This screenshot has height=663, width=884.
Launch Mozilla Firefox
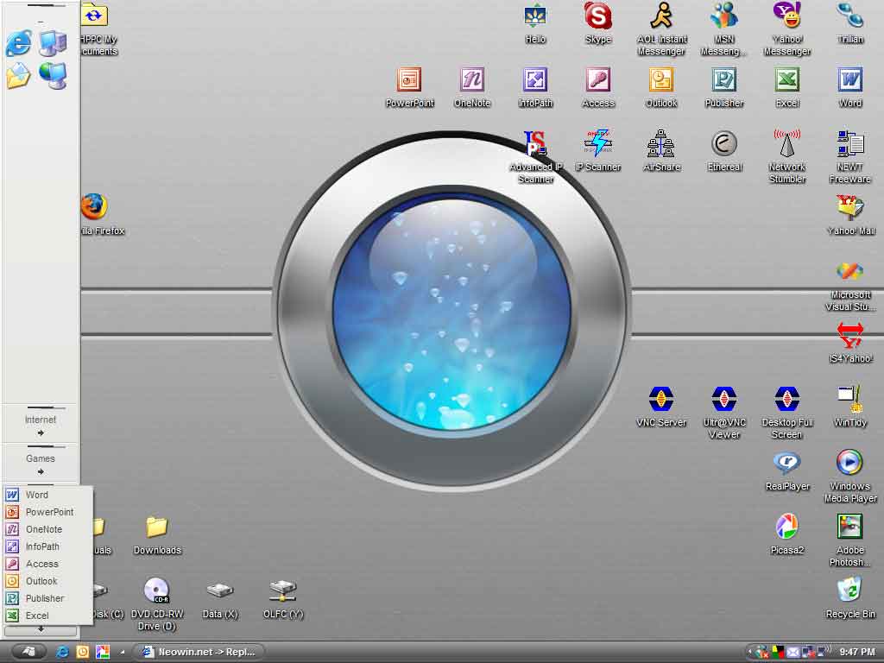95,207
